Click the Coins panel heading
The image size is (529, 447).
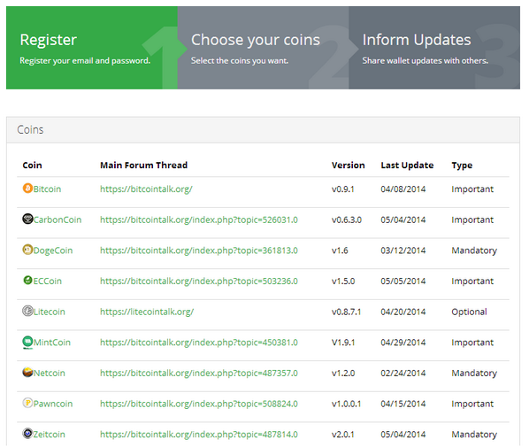pos(30,130)
